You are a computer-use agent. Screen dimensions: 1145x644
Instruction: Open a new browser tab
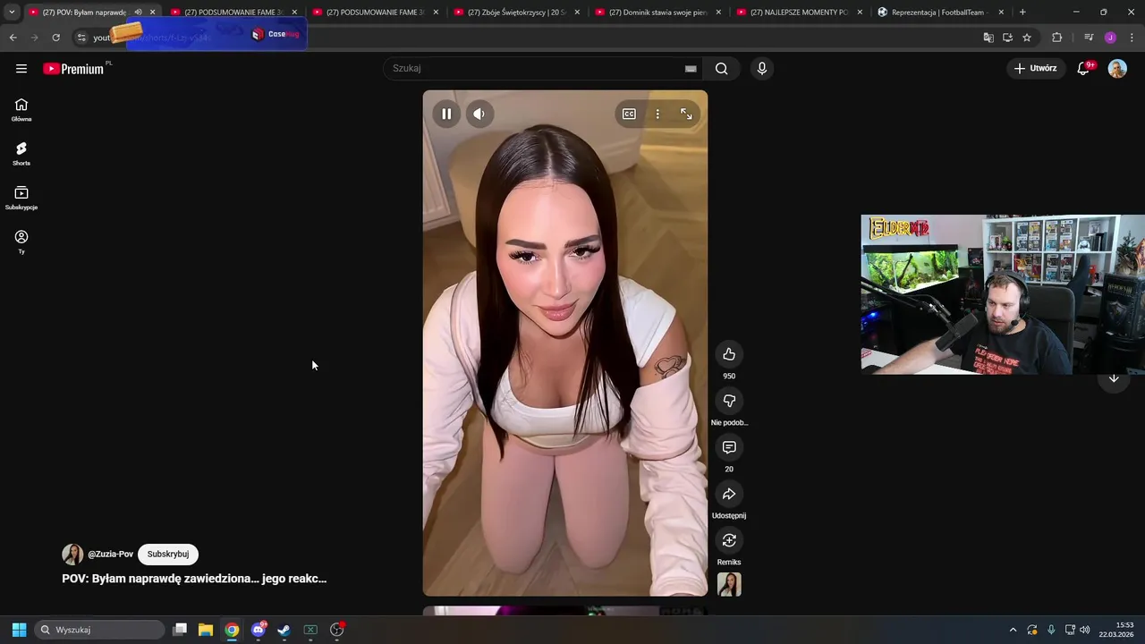1022,13
